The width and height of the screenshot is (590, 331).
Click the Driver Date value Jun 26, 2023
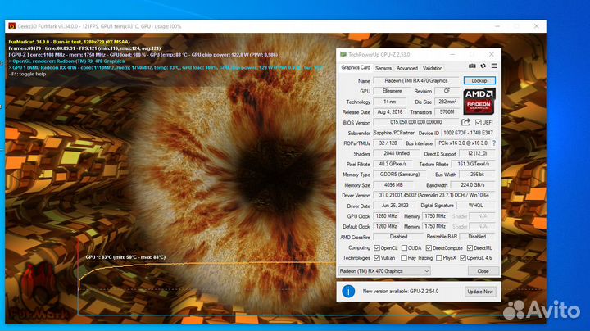(x=395, y=206)
